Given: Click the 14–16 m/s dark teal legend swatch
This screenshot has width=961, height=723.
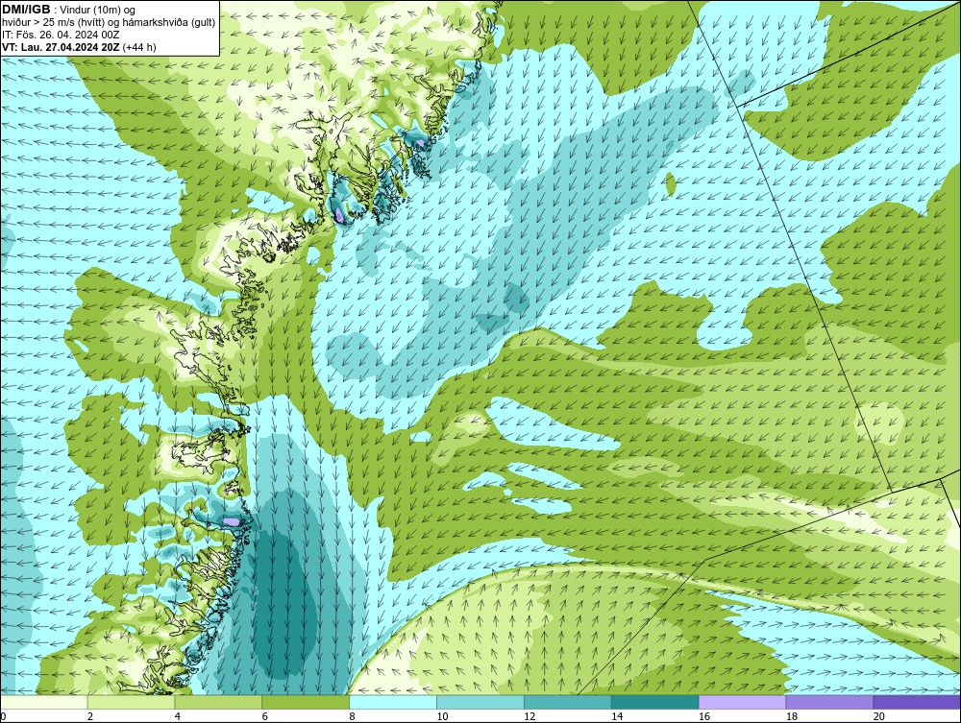Looking at the screenshot, I should [654, 702].
